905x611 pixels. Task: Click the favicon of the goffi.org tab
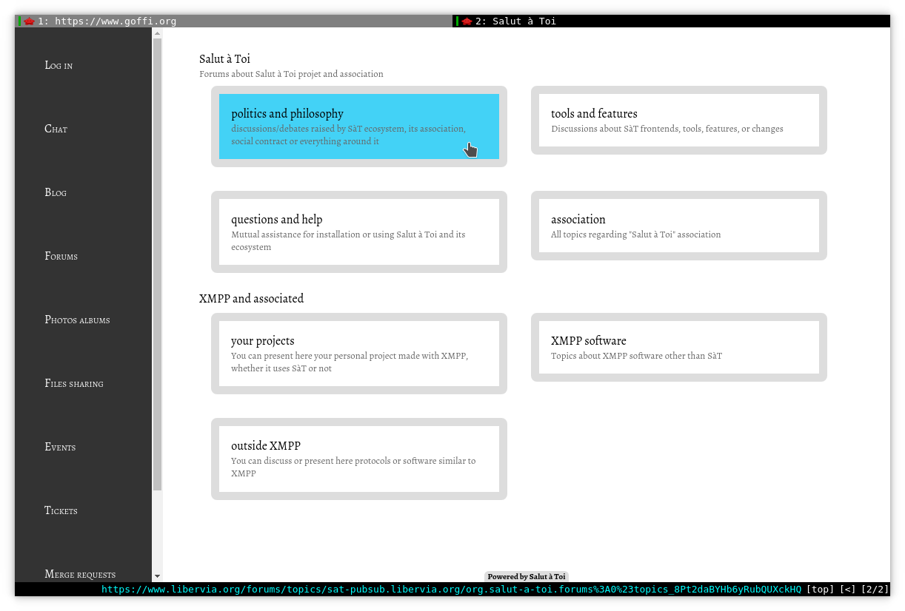(x=29, y=21)
